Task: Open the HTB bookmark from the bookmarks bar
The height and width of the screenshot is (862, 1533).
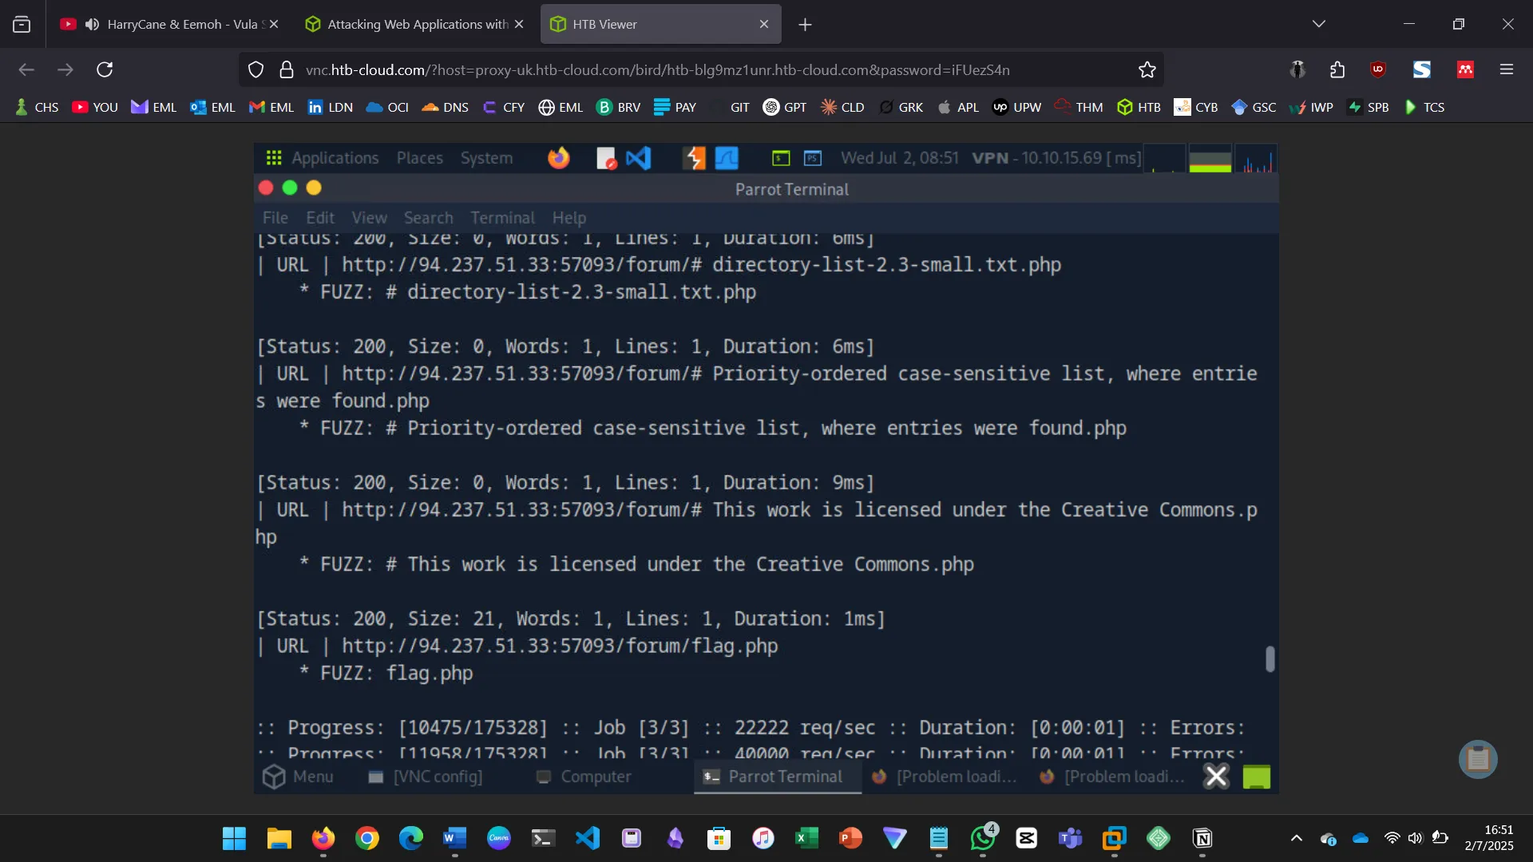Action: [x=1139, y=106]
